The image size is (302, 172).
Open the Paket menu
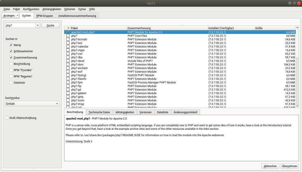tap(16, 9)
